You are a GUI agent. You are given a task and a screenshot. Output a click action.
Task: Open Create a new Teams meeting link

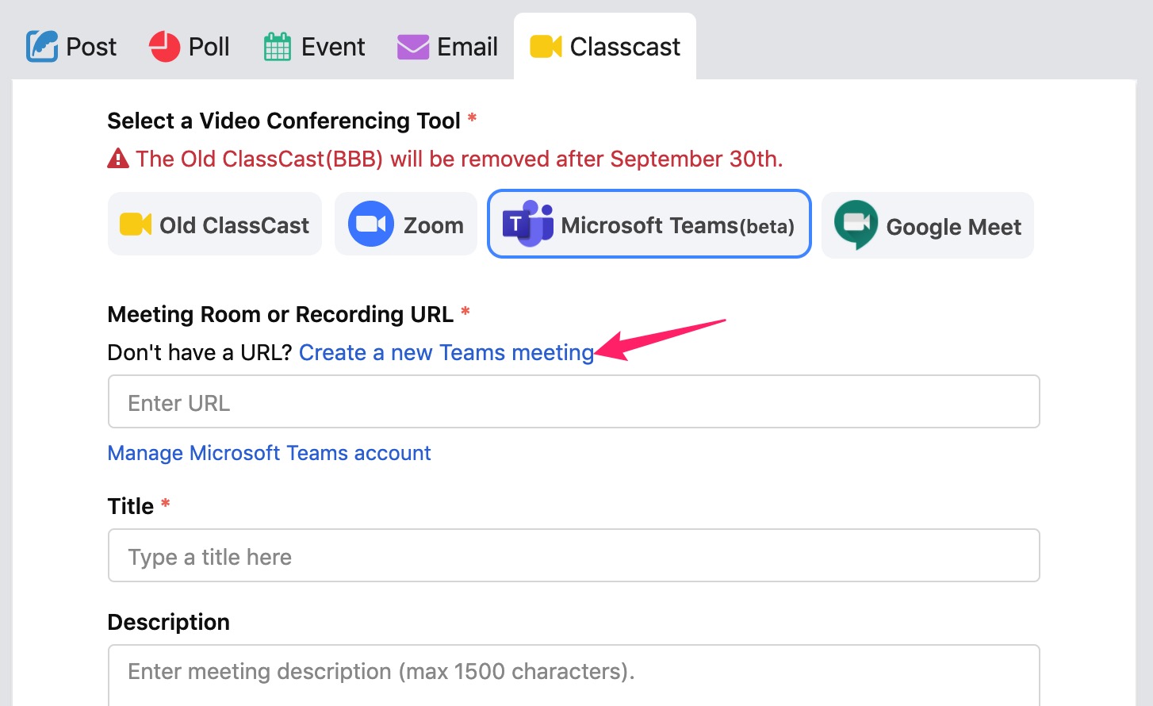click(x=446, y=352)
